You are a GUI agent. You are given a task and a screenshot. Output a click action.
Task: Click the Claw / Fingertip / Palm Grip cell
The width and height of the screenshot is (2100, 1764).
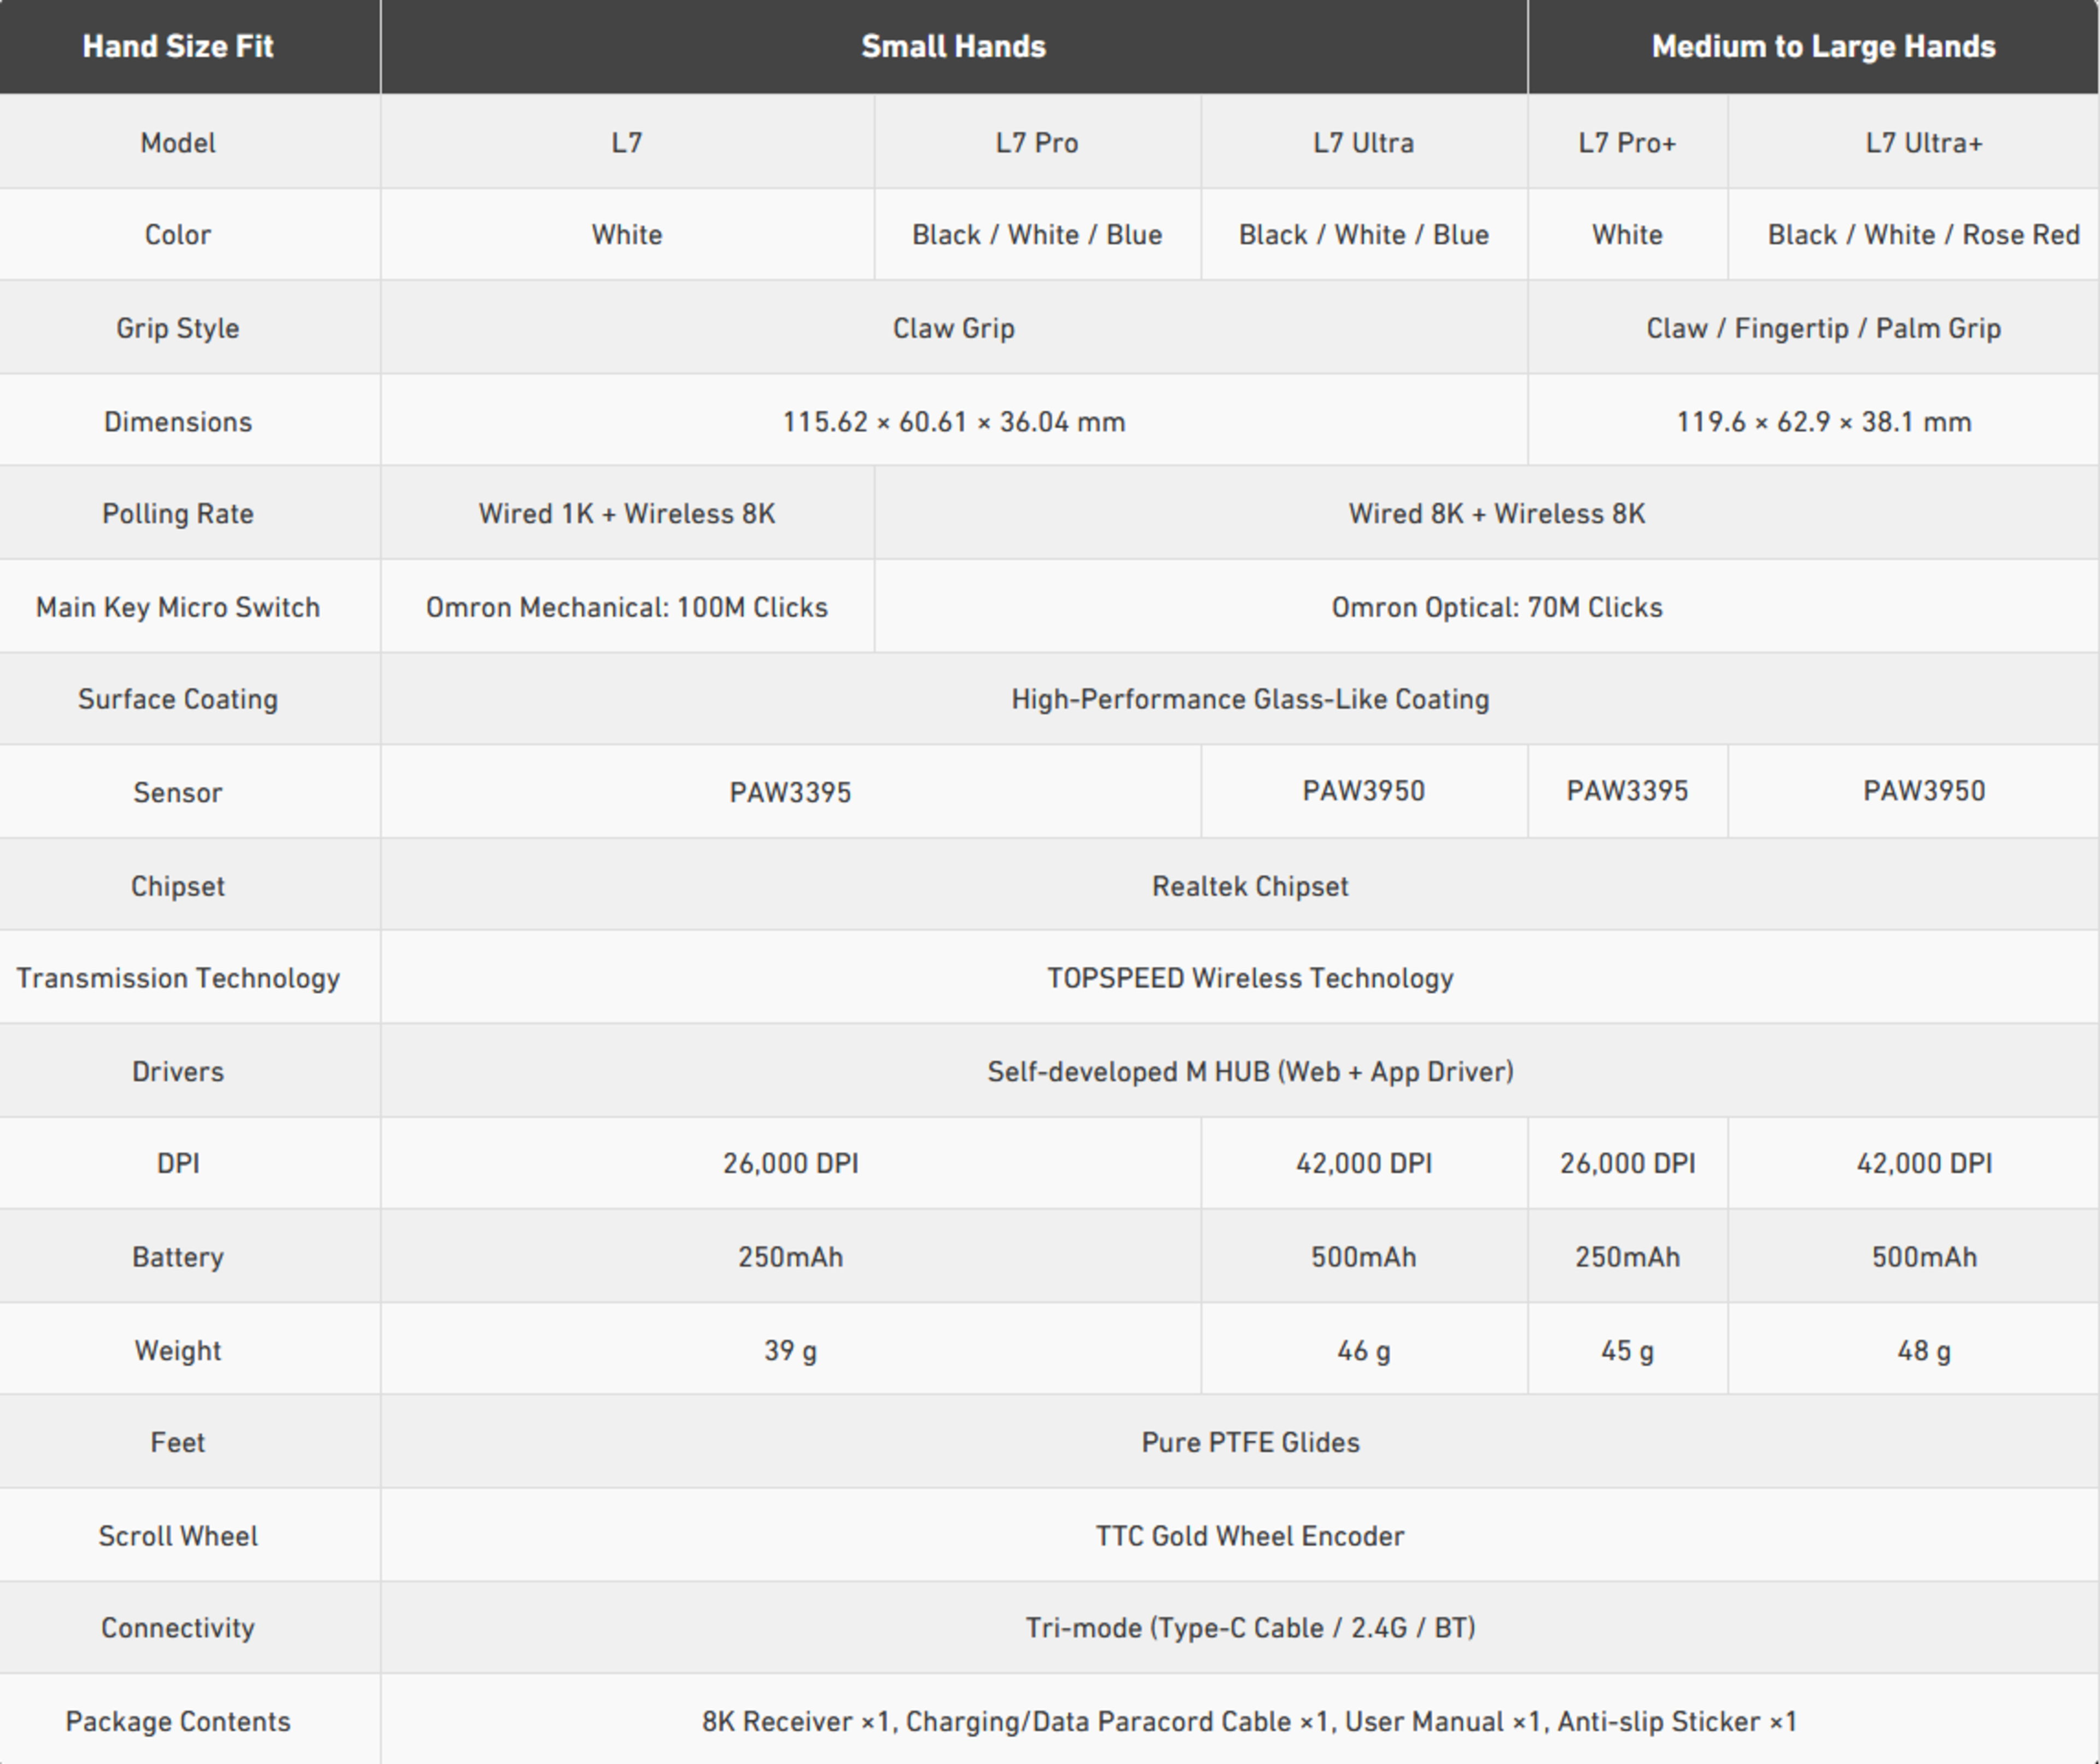coord(1822,328)
